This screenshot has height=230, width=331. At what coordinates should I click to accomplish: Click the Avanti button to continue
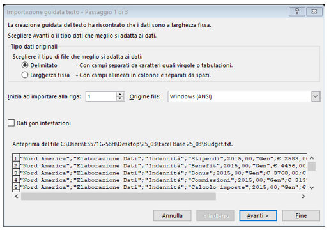click(x=258, y=215)
